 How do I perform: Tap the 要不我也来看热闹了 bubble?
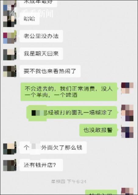pyautogui.click(x=50, y=71)
